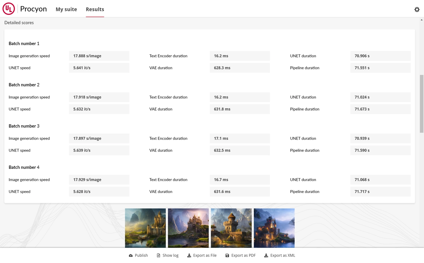The width and height of the screenshot is (424, 263).
Task: Open settings via the gear icon
Action: click(x=417, y=9)
